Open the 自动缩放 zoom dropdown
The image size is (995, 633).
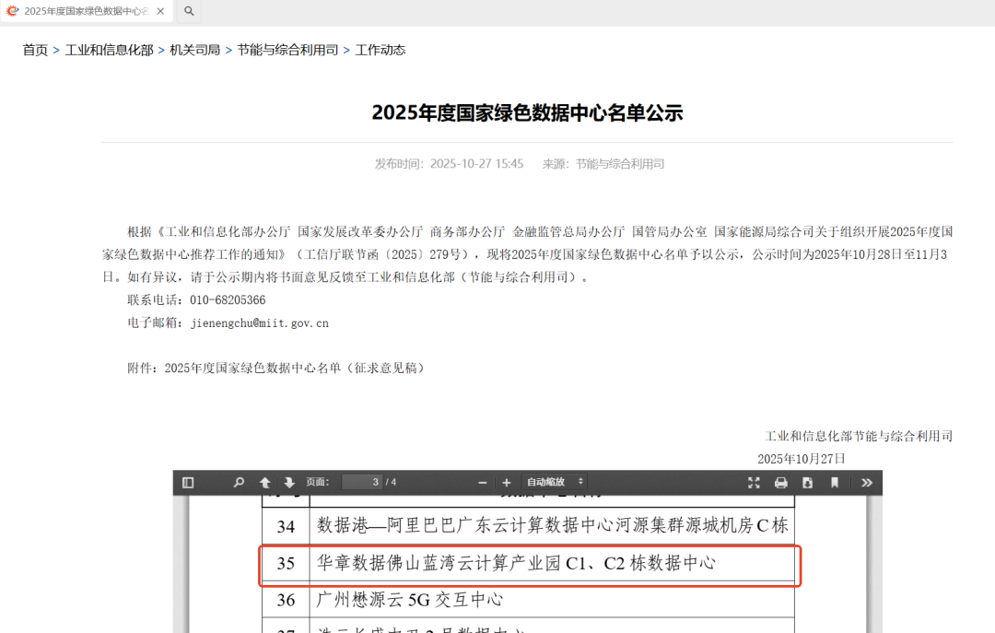point(554,482)
